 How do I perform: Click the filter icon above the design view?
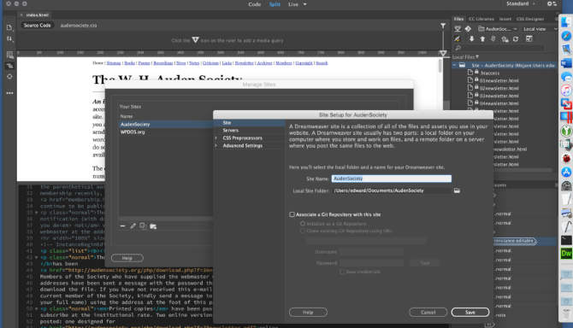coord(443,26)
